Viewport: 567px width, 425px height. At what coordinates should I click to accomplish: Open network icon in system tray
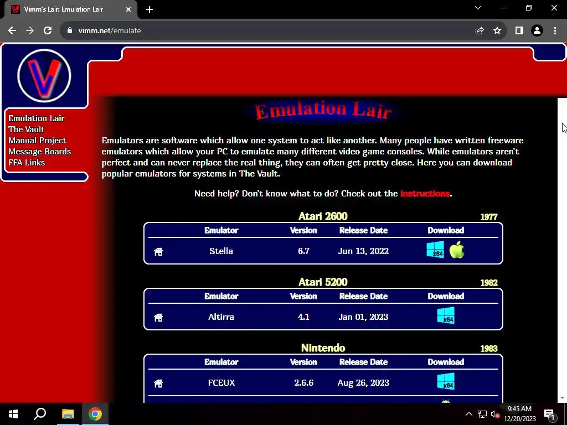coord(482,414)
